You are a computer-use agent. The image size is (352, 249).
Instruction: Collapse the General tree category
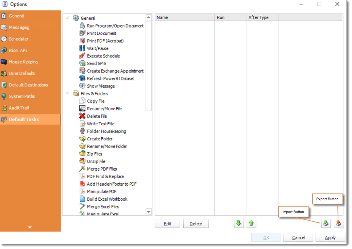(x=67, y=18)
